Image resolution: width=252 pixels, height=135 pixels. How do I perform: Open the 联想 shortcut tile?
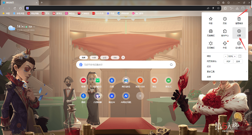pos(83,82)
